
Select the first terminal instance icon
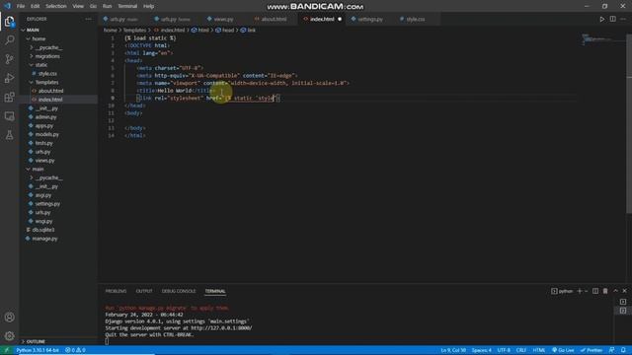coord(623,302)
